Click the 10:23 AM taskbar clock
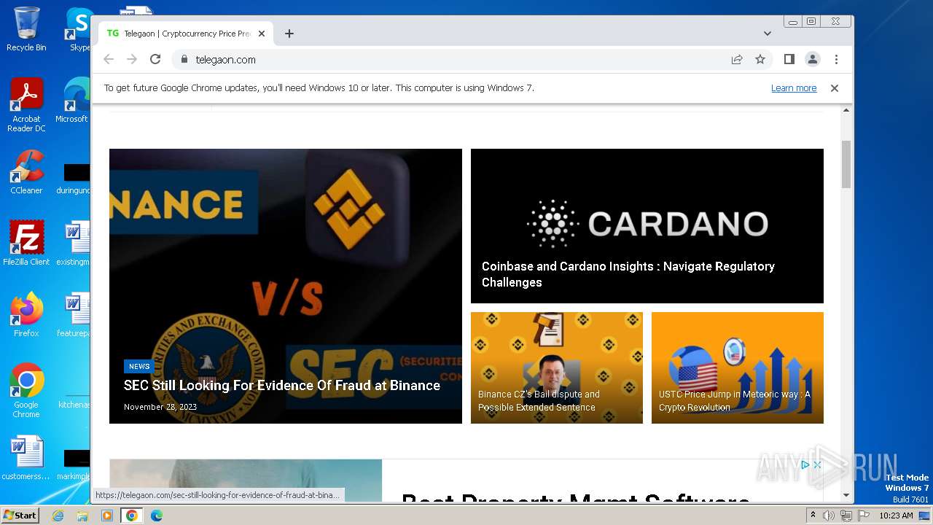 click(x=896, y=516)
